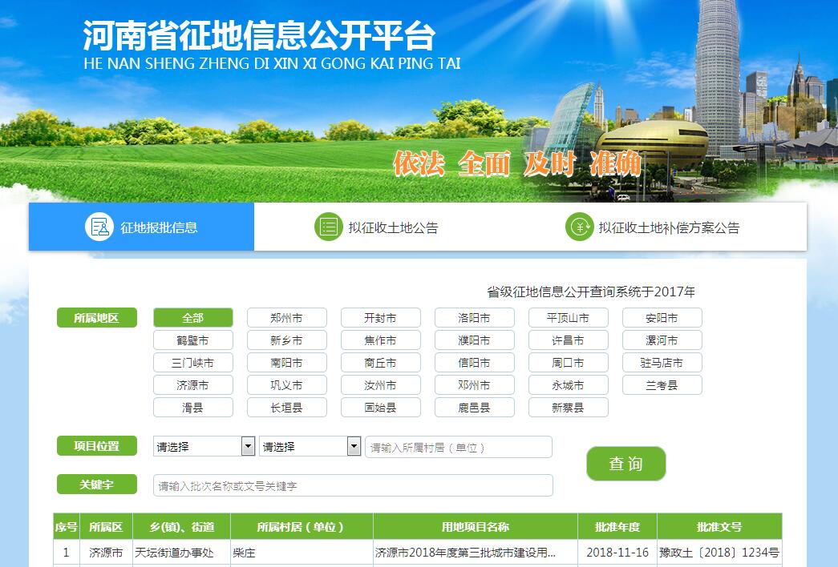Open the 征地报批信息 tab

pos(159,227)
